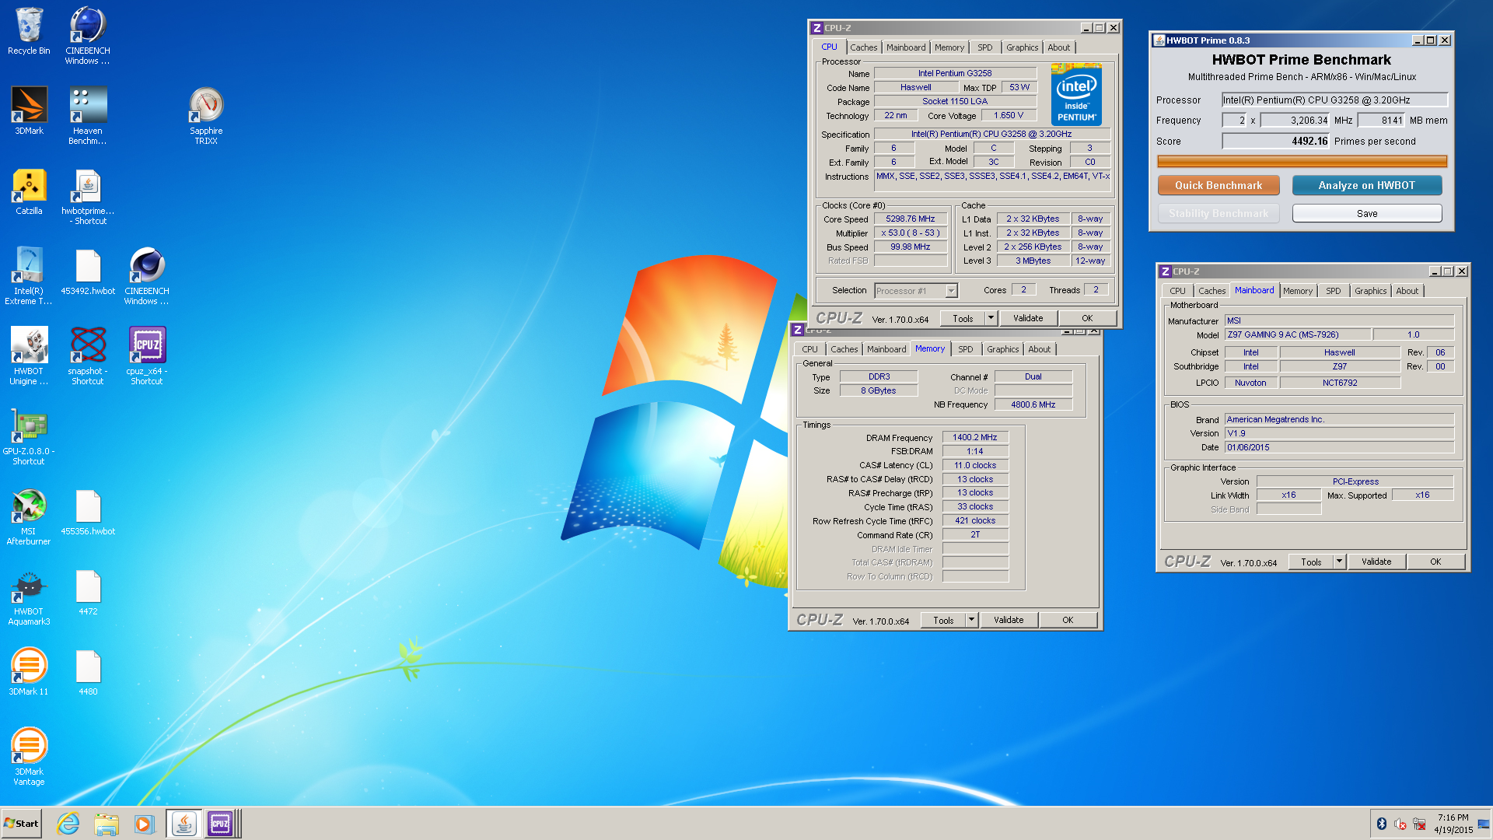
Task: Open the Start menu
Action: coord(21,824)
